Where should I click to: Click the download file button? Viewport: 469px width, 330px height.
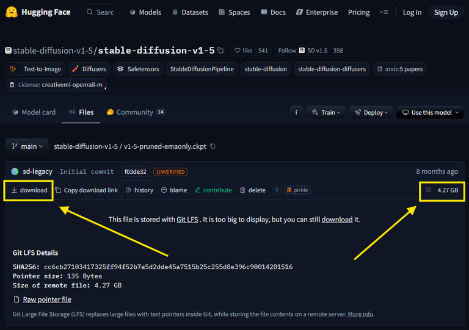[29, 190]
